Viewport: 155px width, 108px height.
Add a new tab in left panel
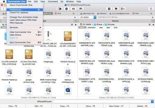click(x=76, y=21)
